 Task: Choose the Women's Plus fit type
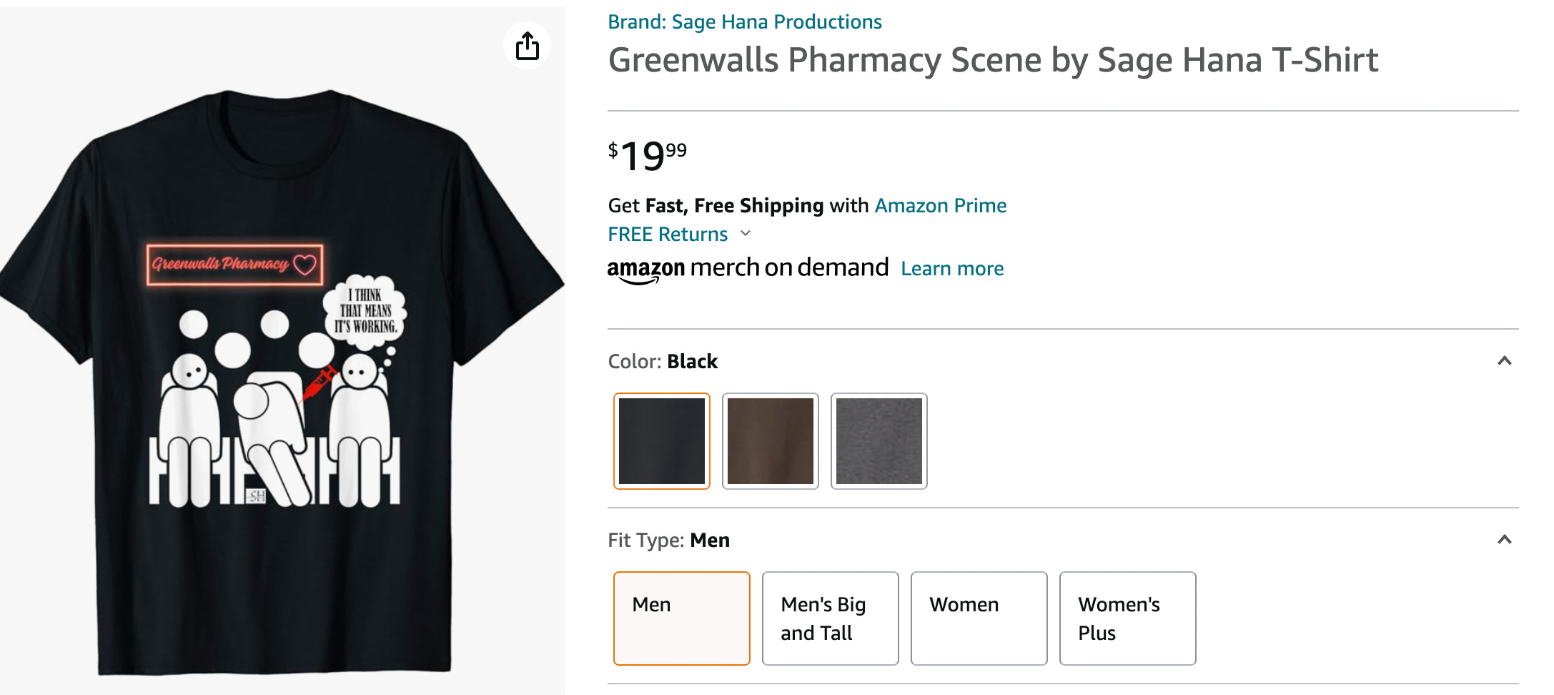[x=1127, y=618]
